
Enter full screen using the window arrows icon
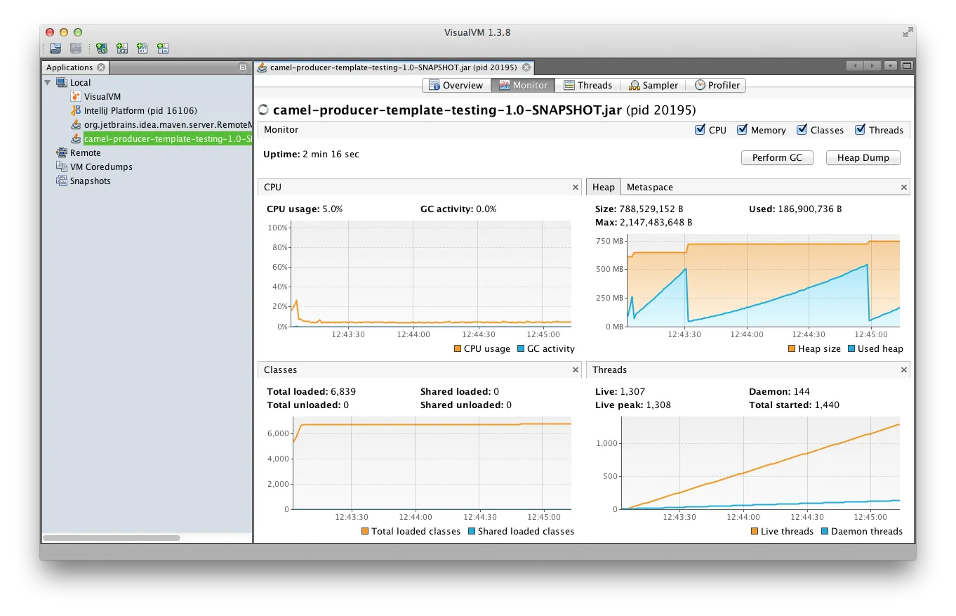click(x=908, y=32)
